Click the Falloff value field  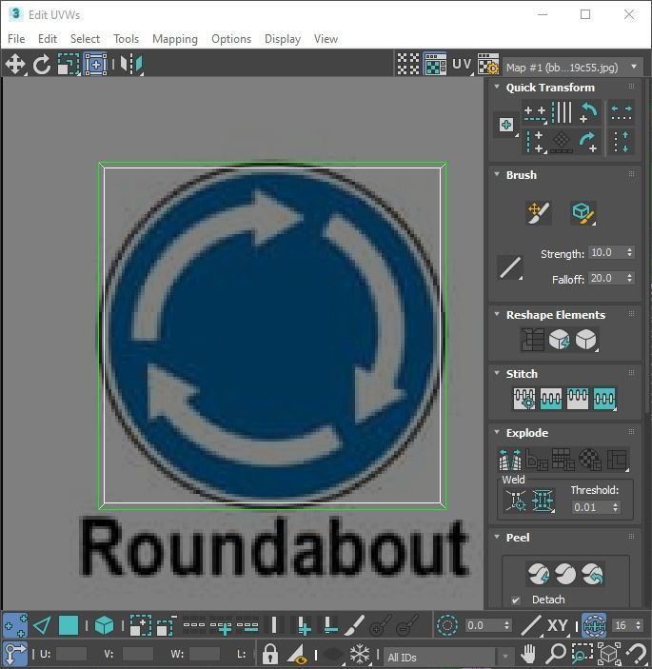coord(606,278)
